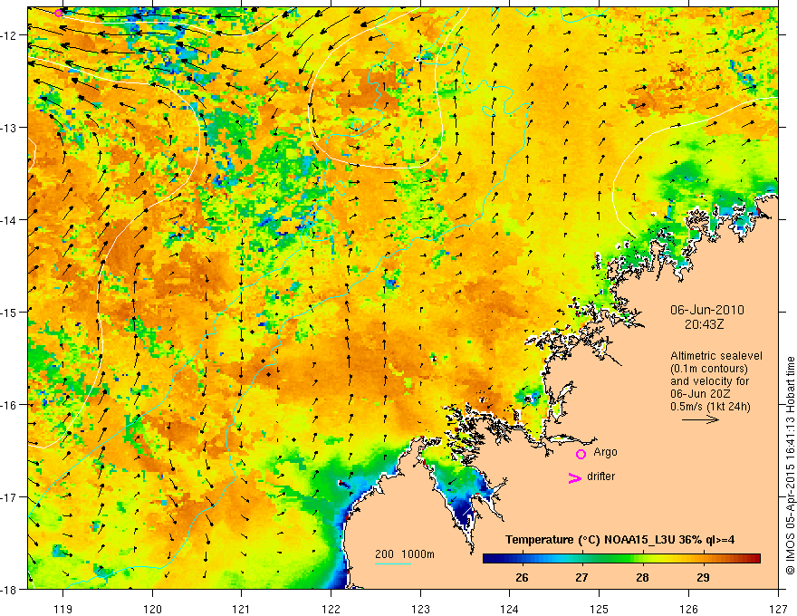The image size is (797, 616).
Task: Click the 0.5m/s velocity scale arrow
Action: point(700,419)
